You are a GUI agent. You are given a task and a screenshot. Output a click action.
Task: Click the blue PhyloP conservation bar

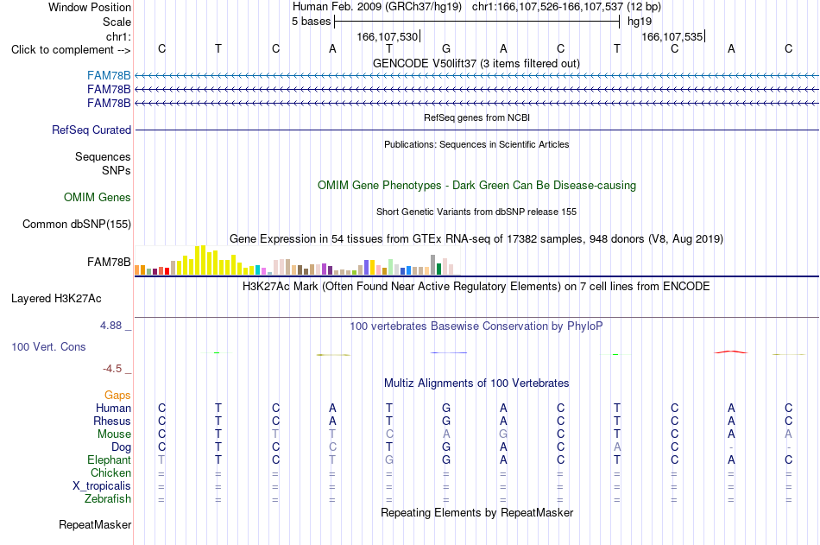click(449, 353)
